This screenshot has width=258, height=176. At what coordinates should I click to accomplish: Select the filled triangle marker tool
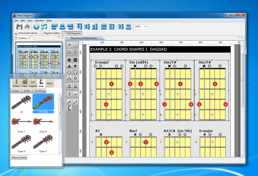pos(69,66)
